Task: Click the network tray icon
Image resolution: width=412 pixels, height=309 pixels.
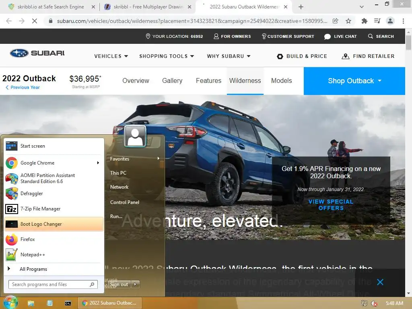Action: click(365, 303)
